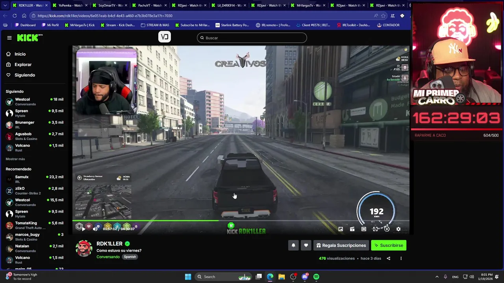Viewport: 504px width, 283px height.
Task: Open the Kick hamburger menu
Action: click(x=9, y=38)
